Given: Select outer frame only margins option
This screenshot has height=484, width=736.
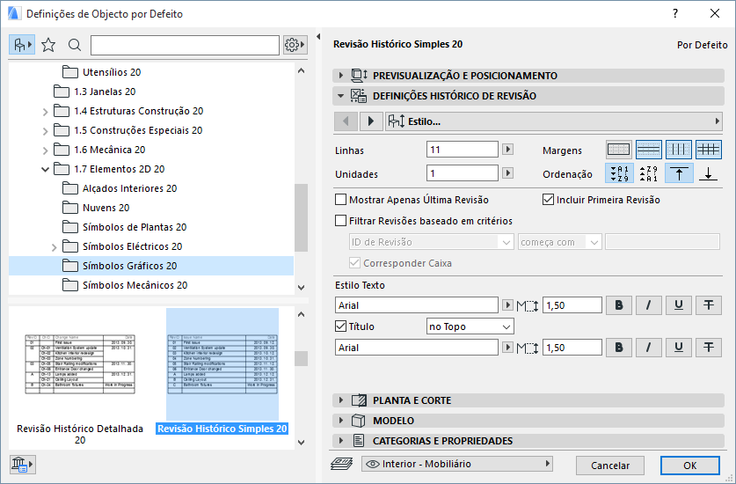Looking at the screenshot, I should [x=619, y=150].
